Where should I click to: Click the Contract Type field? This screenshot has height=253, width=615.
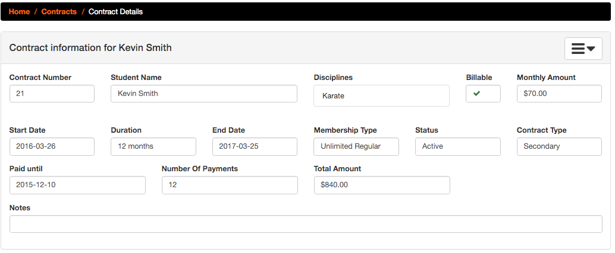coord(559,146)
